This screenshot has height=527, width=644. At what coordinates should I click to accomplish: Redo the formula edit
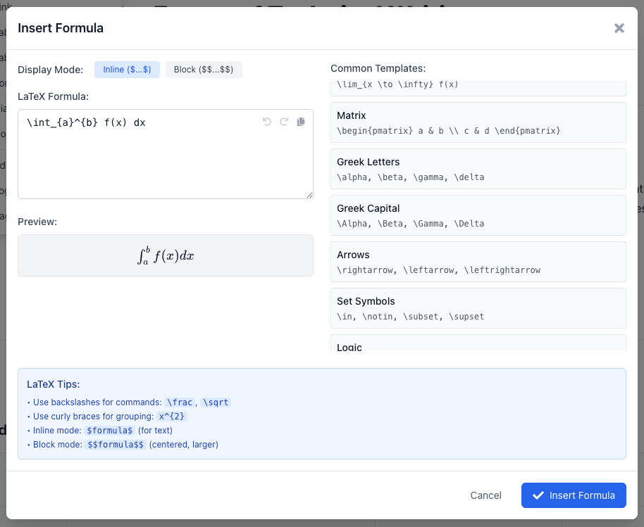284,122
